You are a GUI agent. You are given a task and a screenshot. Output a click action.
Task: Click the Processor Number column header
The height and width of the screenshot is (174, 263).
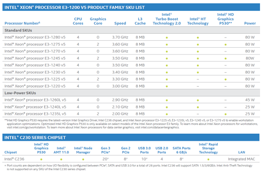[x=22, y=23]
